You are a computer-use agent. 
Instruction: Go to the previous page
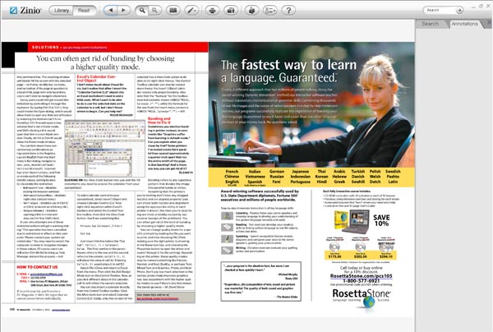coord(110,11)
